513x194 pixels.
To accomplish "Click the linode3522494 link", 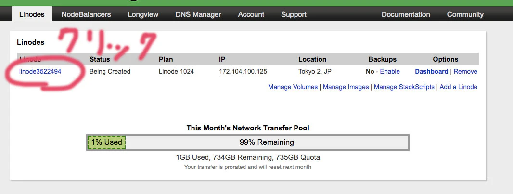I will pyautogui.click(x=40, y=71).
